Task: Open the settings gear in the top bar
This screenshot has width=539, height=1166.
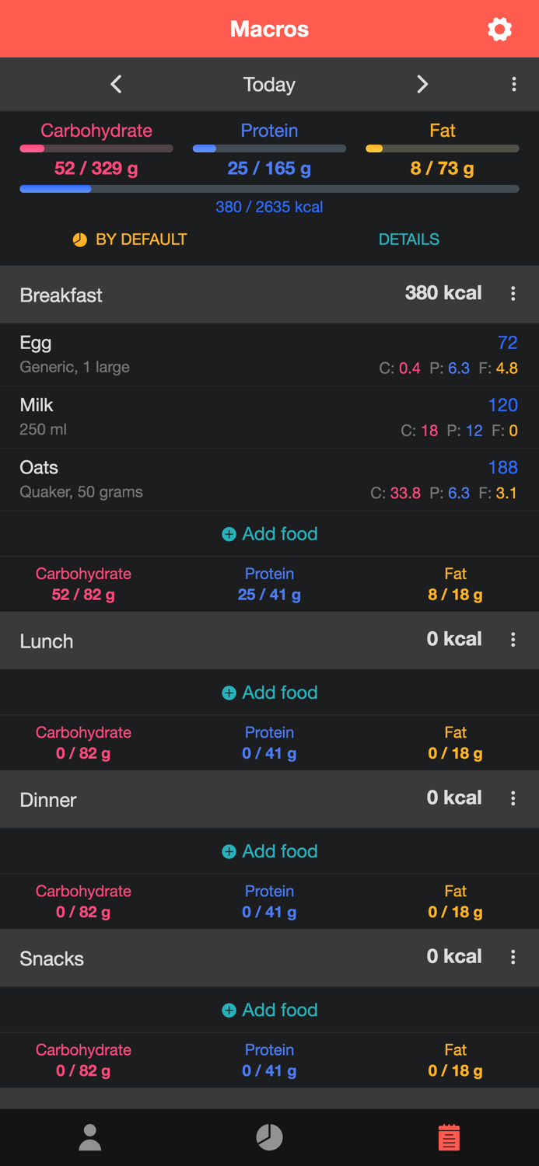Action: (500, 29)
